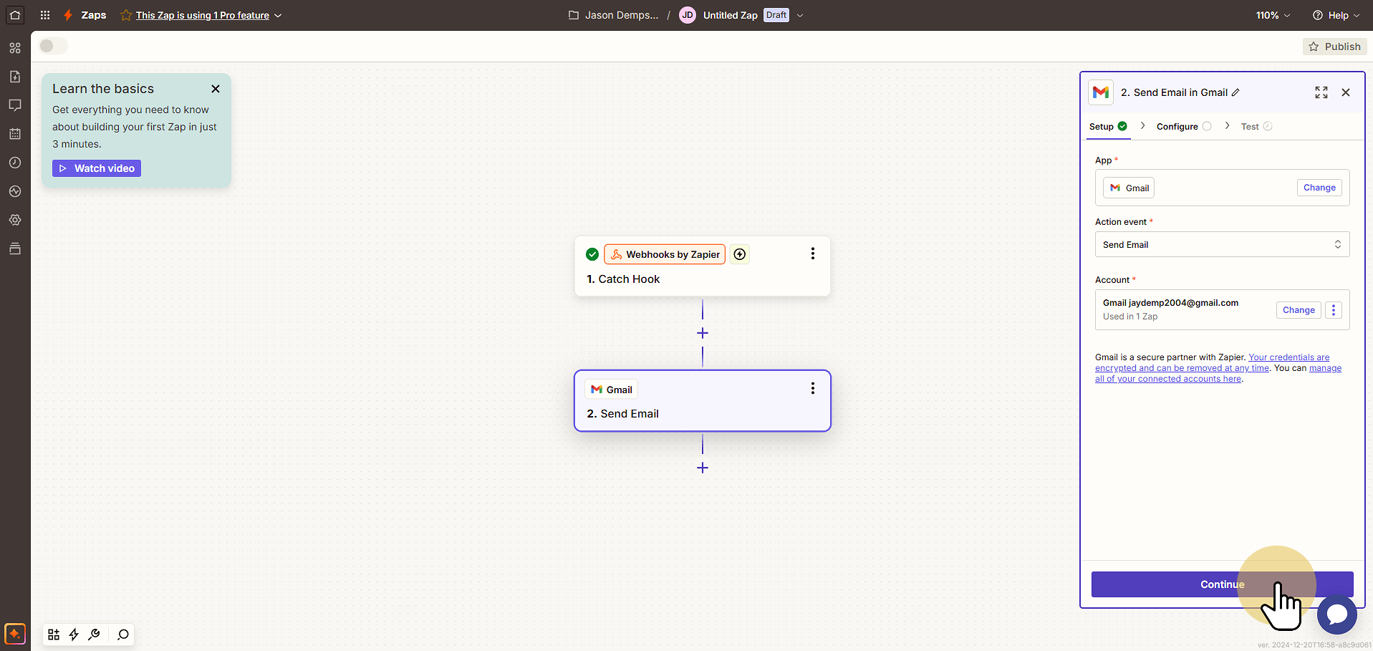The image size is (1373, 651).
Task: Click the home icon in top-left corner
Action: coord(15,15)
